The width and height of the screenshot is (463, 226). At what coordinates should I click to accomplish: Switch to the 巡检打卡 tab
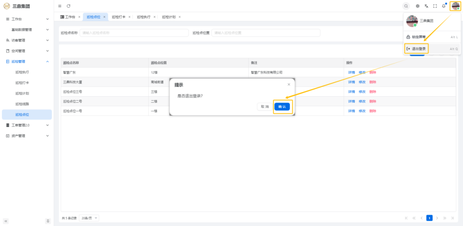coord(119,17)
